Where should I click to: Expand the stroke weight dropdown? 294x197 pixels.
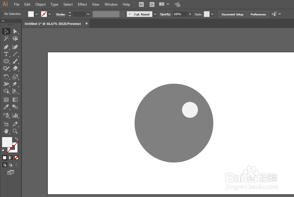coord(88,14)
